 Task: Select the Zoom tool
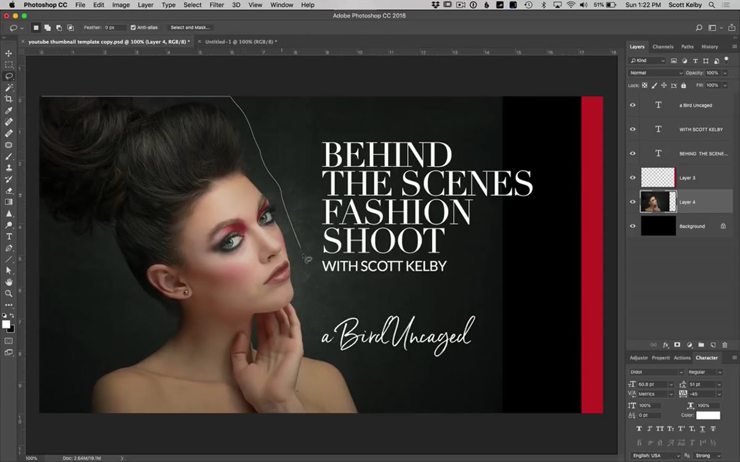[9, 294]
